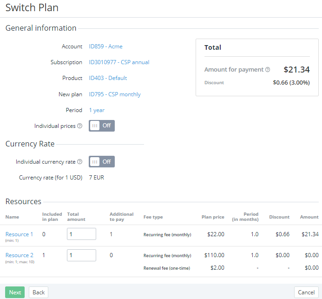Click help icon next to Amount for payment
The image size is (322, 299).
coord(268,70)
